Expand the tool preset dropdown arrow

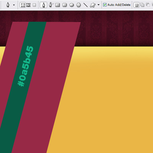[x=14, y=5]
